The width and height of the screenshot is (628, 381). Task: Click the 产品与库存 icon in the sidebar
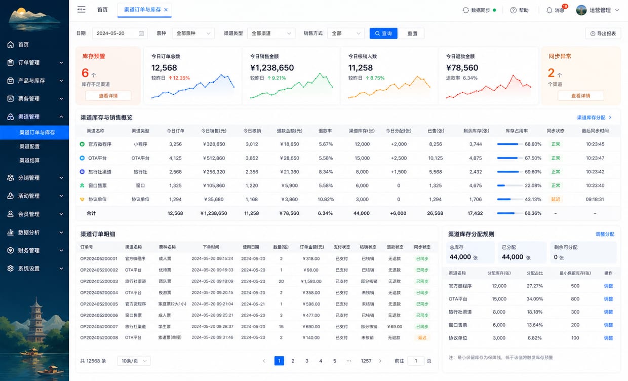coord(11,81)
